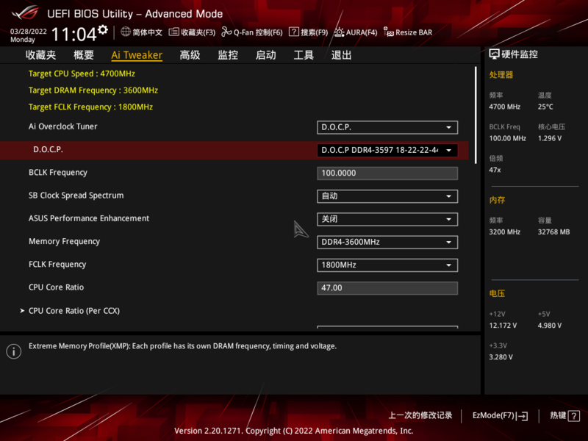Click the 1.296 V core voltage value
Image resolution: width=588 pixels, height=441 pixels.
(x=550, y=138)
